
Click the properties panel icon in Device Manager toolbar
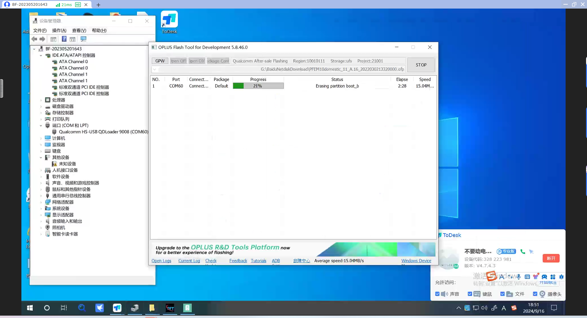click(72, 39)
